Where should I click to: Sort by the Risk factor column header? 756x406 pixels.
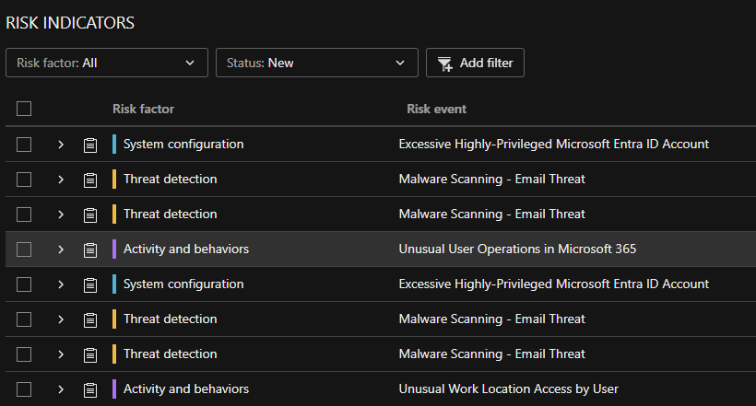143,109
